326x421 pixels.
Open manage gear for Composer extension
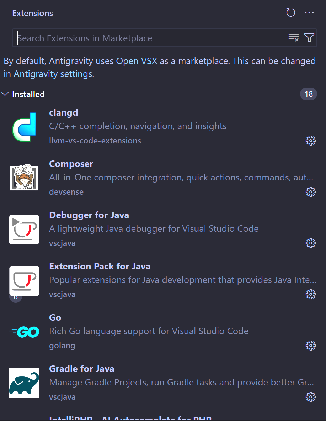[310, 192]
